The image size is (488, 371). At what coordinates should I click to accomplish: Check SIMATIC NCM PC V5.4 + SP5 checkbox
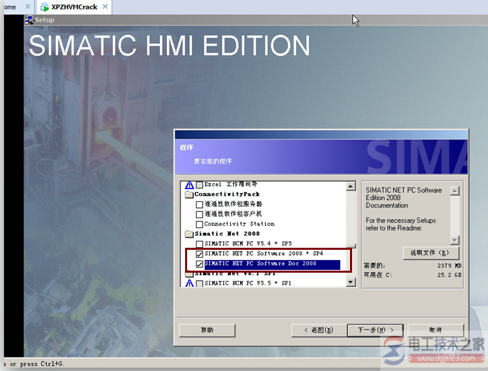pyautogui.click(x=199, y=244)
